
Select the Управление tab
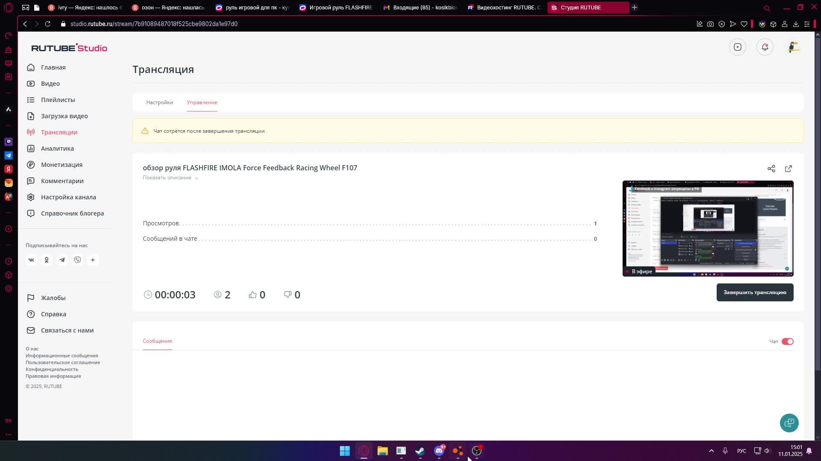(202, 102)
